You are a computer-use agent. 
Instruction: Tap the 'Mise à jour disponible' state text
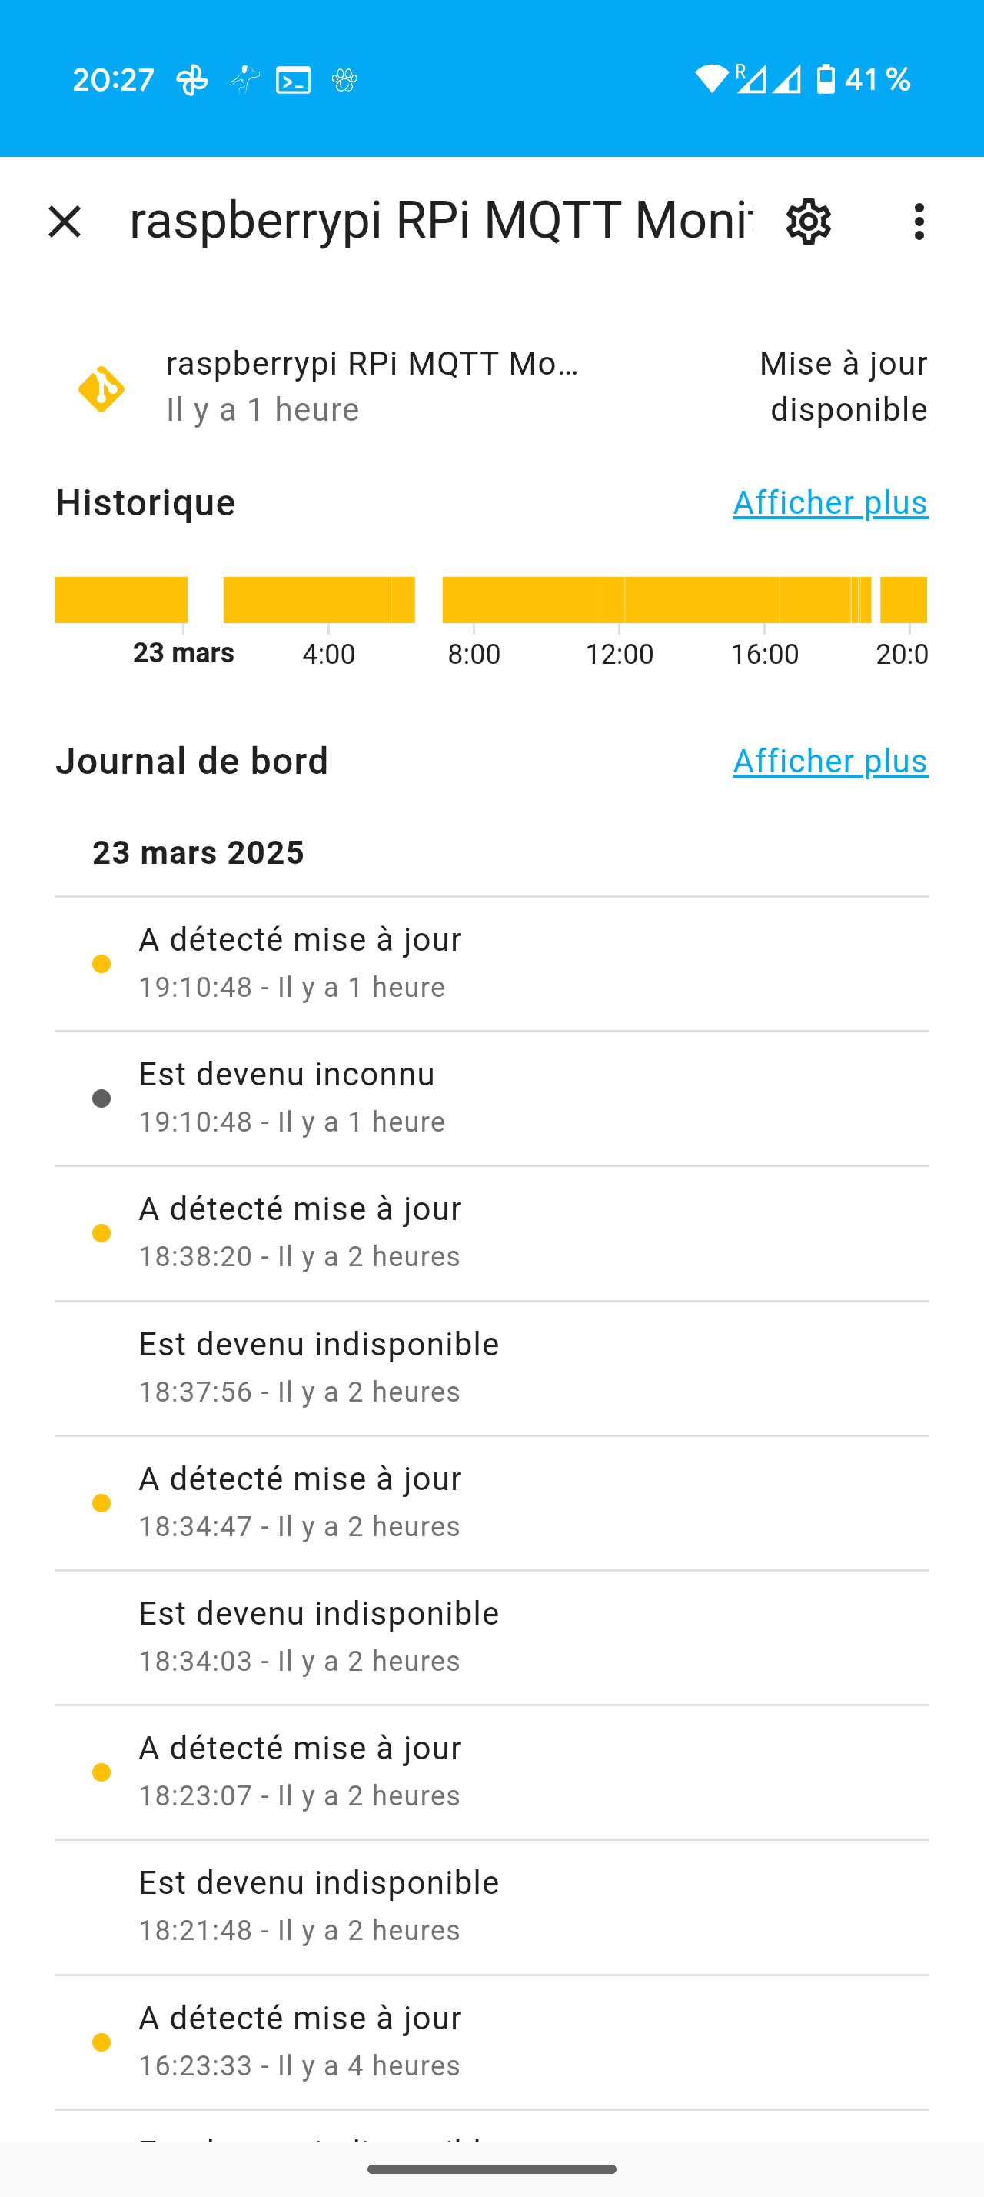pyautogui.click(x=843, y=386)
